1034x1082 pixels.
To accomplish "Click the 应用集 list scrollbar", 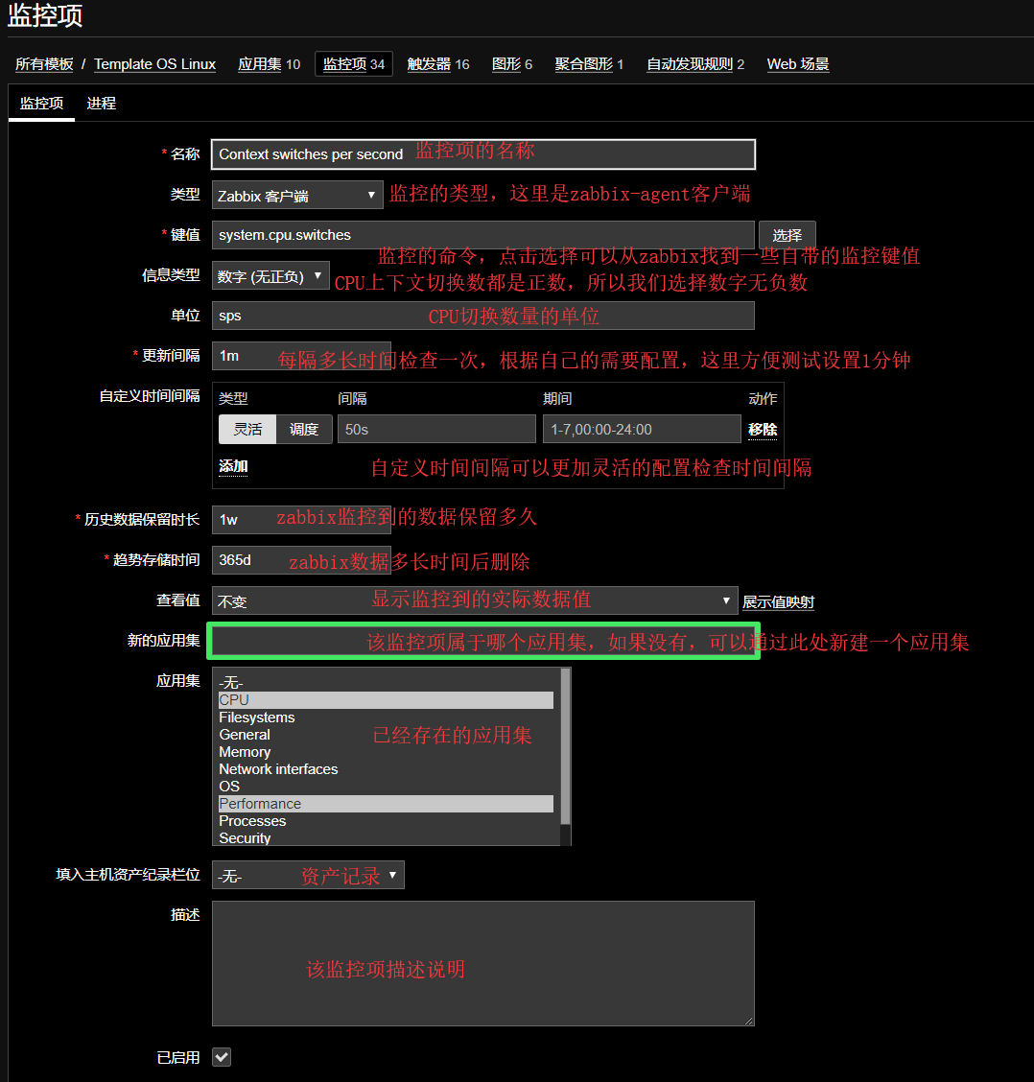I will click(x=565, y=748).
